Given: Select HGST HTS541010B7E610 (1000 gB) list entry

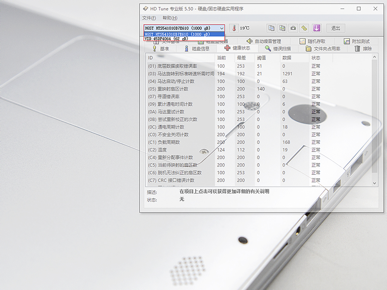Looking at the screenshot, I should tap(184, 34).
